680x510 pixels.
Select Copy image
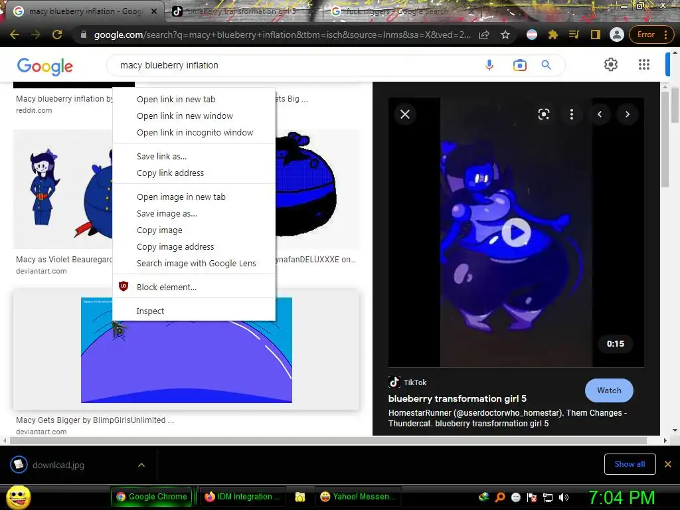(x=194, y=230)
